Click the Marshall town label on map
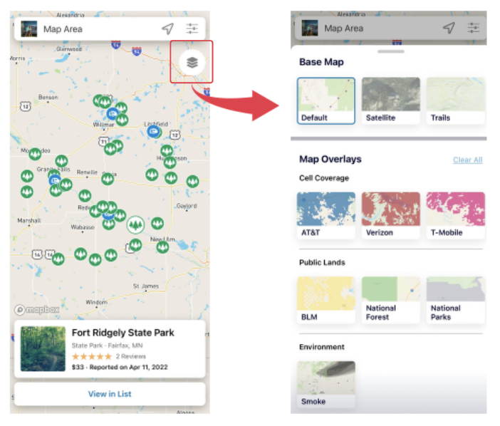 point(28,220)
